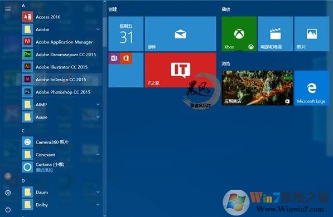Launch Cortana (小娜) circle icon

coord(27,167)
